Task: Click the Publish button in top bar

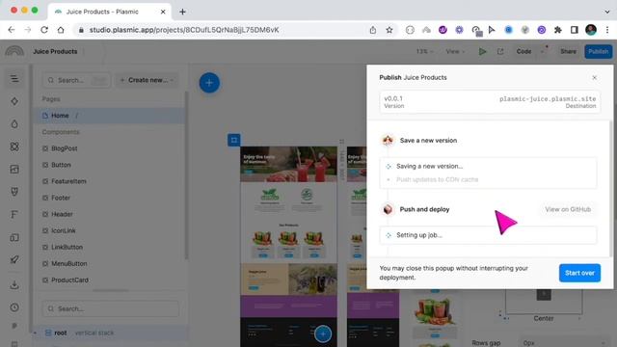Action: pyautogui.click(x=598, y=51)
